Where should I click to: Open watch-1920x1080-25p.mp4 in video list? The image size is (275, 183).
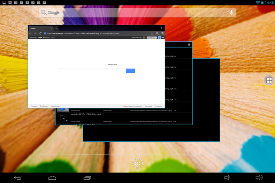[124, 118]
